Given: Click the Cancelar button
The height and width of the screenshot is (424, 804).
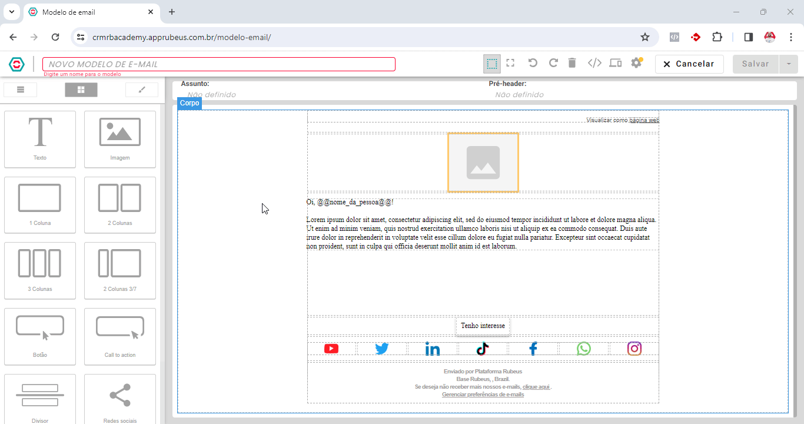Looking at the screenshot, I should tap(689, 64).
